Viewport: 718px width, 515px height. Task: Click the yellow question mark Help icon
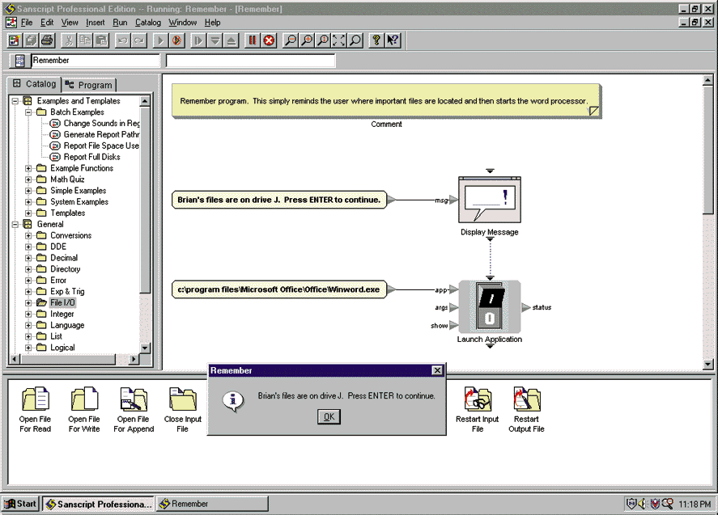[376, 40]
